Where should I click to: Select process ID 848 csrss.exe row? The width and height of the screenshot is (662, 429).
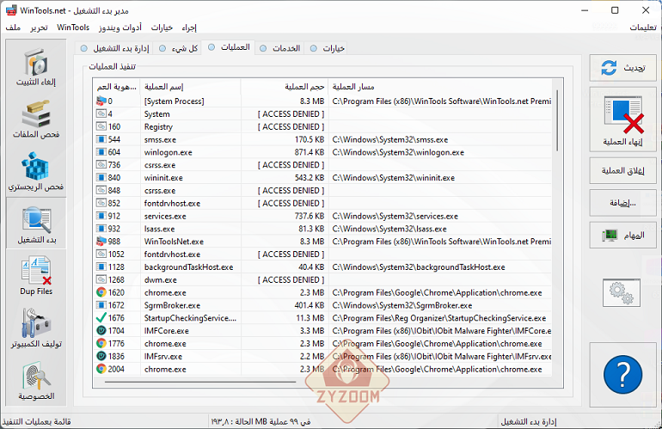(323, 191)
